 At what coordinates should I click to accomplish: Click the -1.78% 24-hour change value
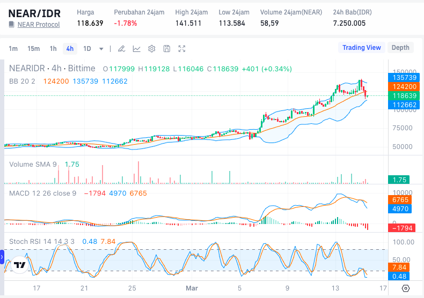point(126,23)
